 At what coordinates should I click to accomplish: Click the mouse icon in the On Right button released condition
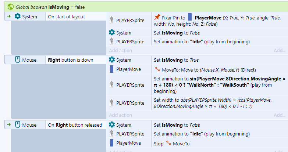[18, 125]
